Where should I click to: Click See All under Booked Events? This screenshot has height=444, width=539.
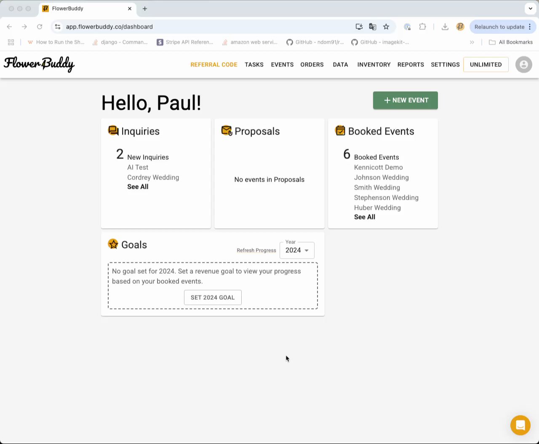pyautogui.click(x=365, y=217)
